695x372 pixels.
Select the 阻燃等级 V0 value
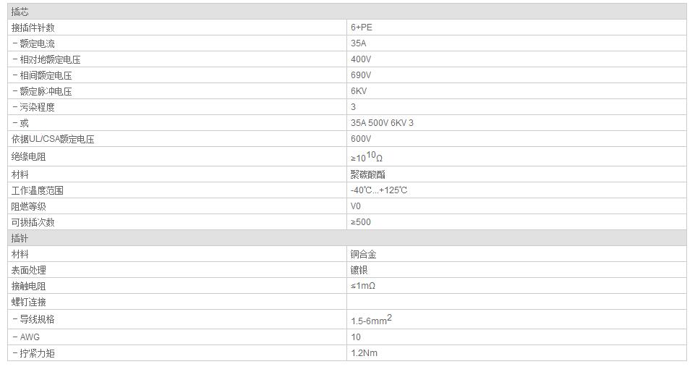tap(356, 206)
